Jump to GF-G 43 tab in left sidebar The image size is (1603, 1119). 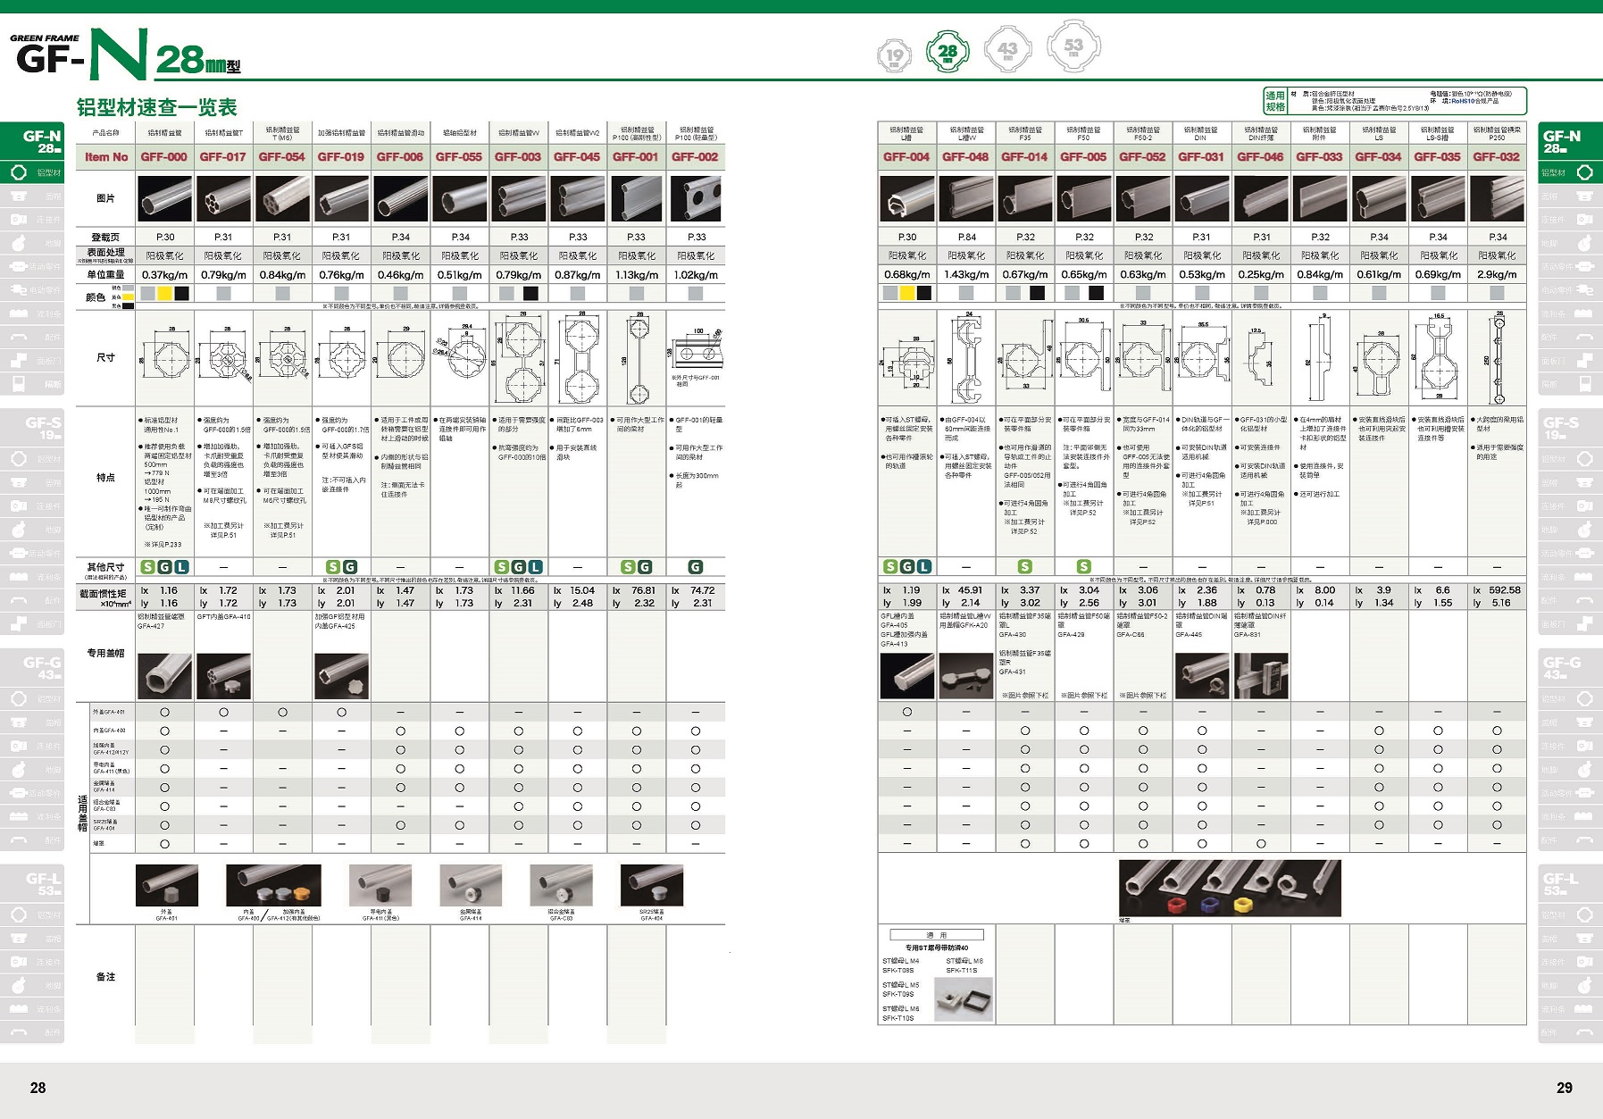(32, 667)
